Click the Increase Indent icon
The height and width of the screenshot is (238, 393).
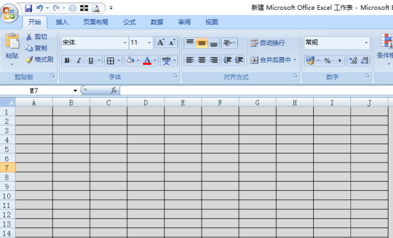pos(239,60)
